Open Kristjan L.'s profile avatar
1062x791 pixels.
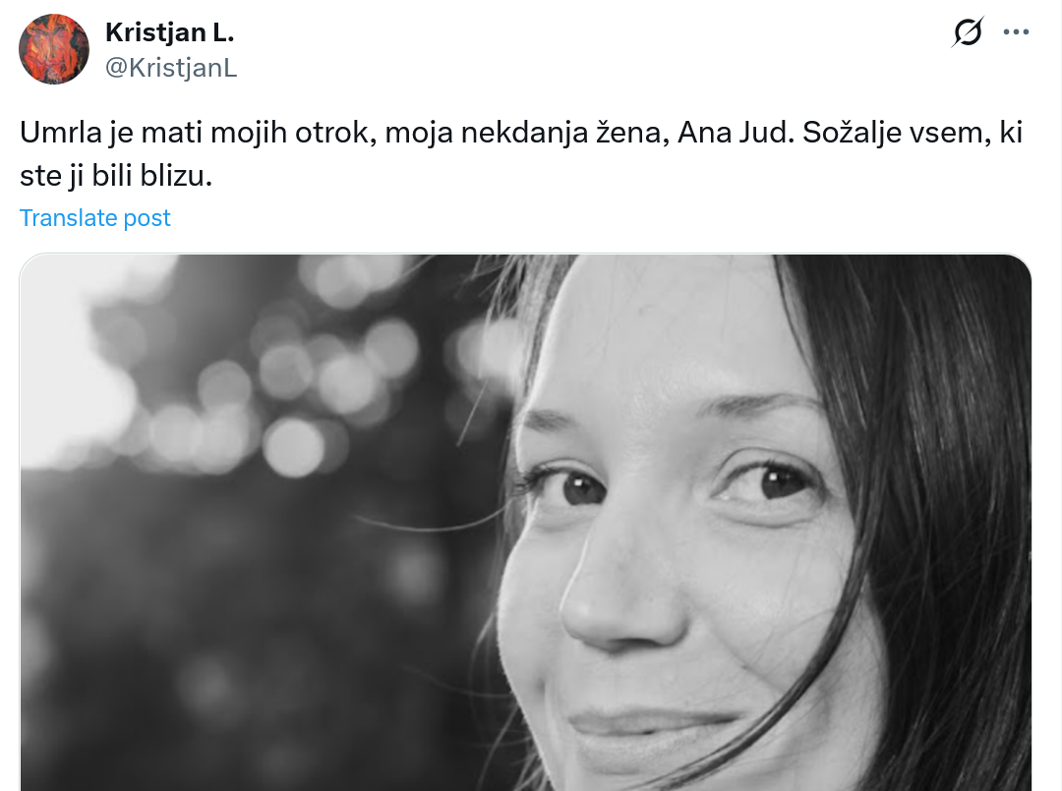[x=54, y=49]
